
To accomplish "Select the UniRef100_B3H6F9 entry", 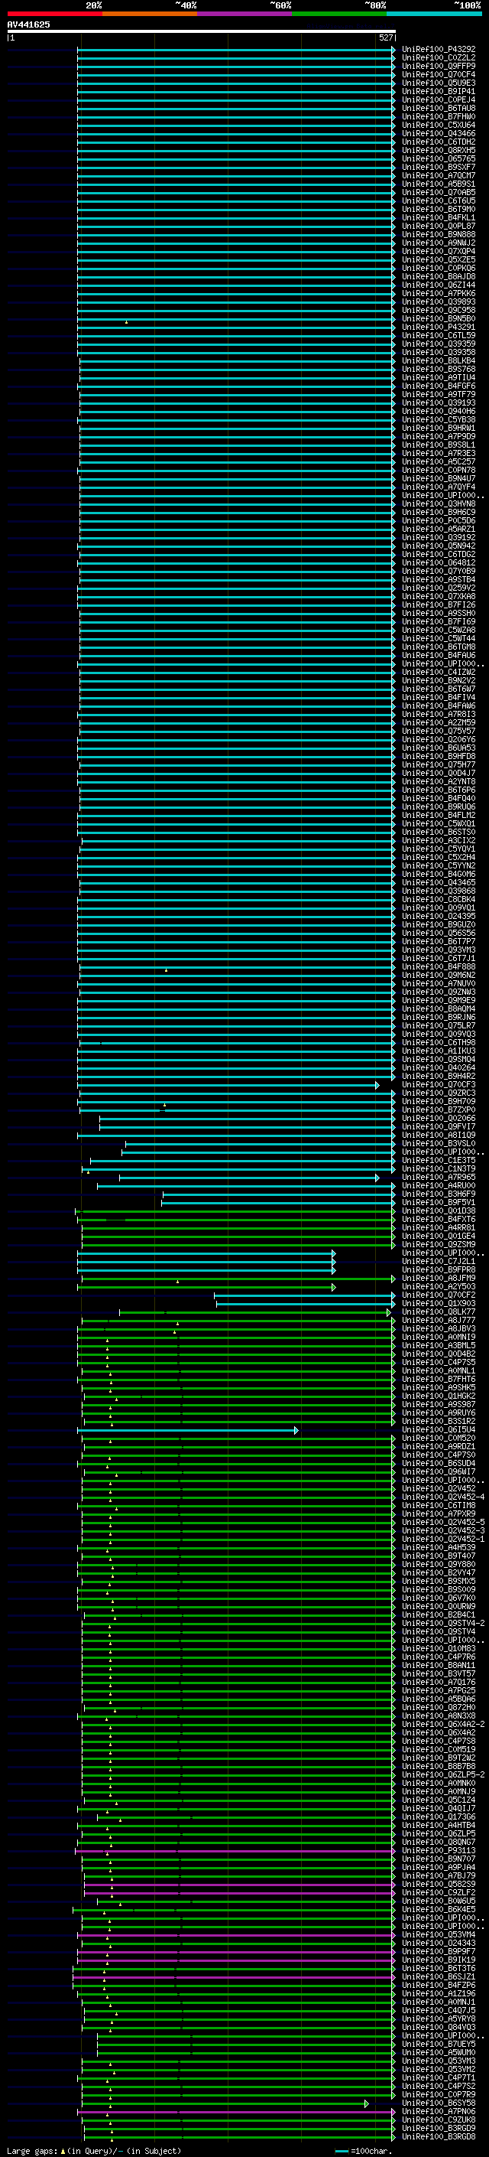I will pos(438,1194).
